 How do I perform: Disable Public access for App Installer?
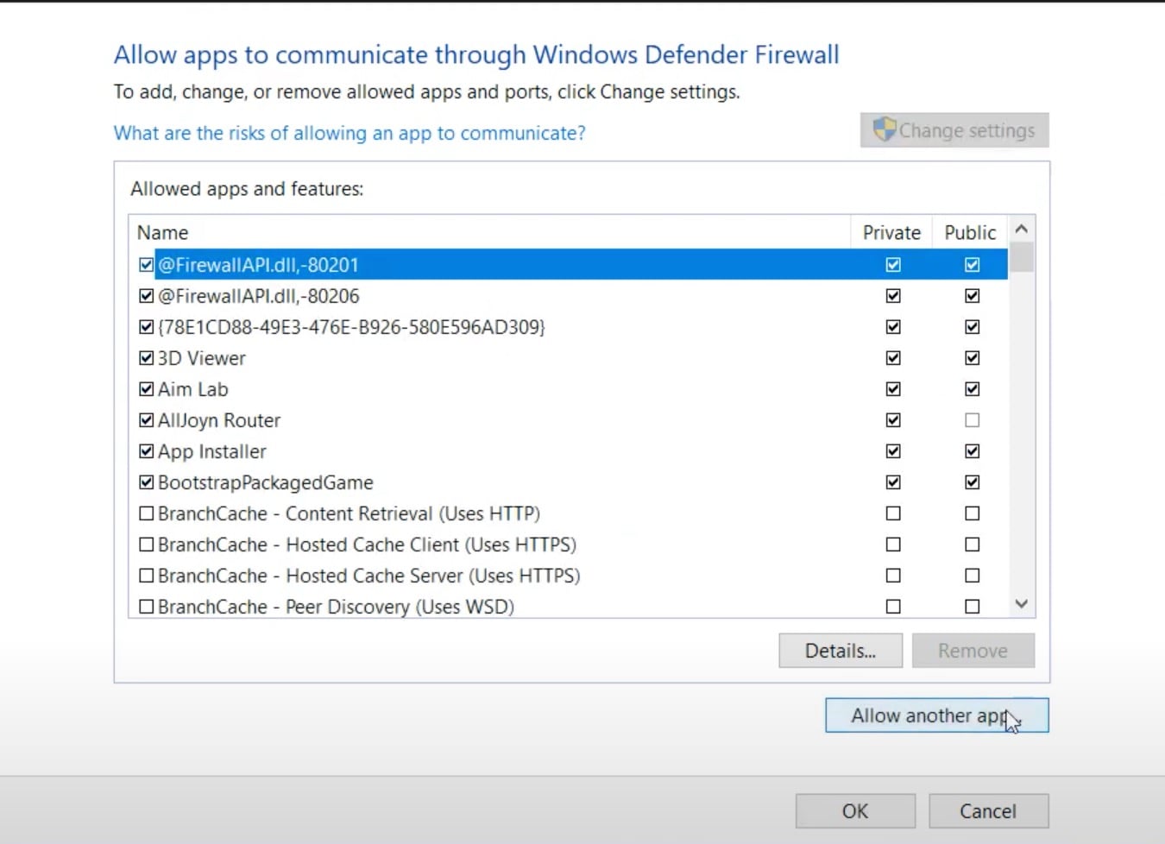(x=972, y=450)
